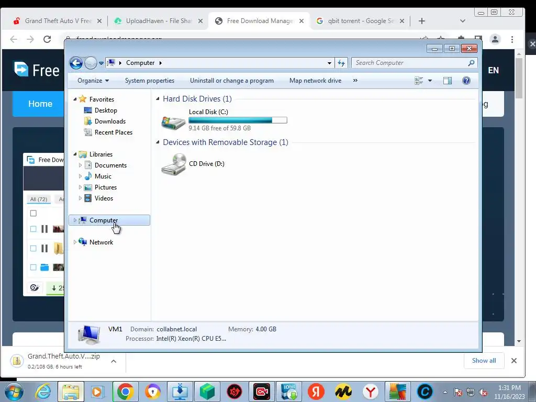
Task: Expand the Network node
Action: click(75, 242)
